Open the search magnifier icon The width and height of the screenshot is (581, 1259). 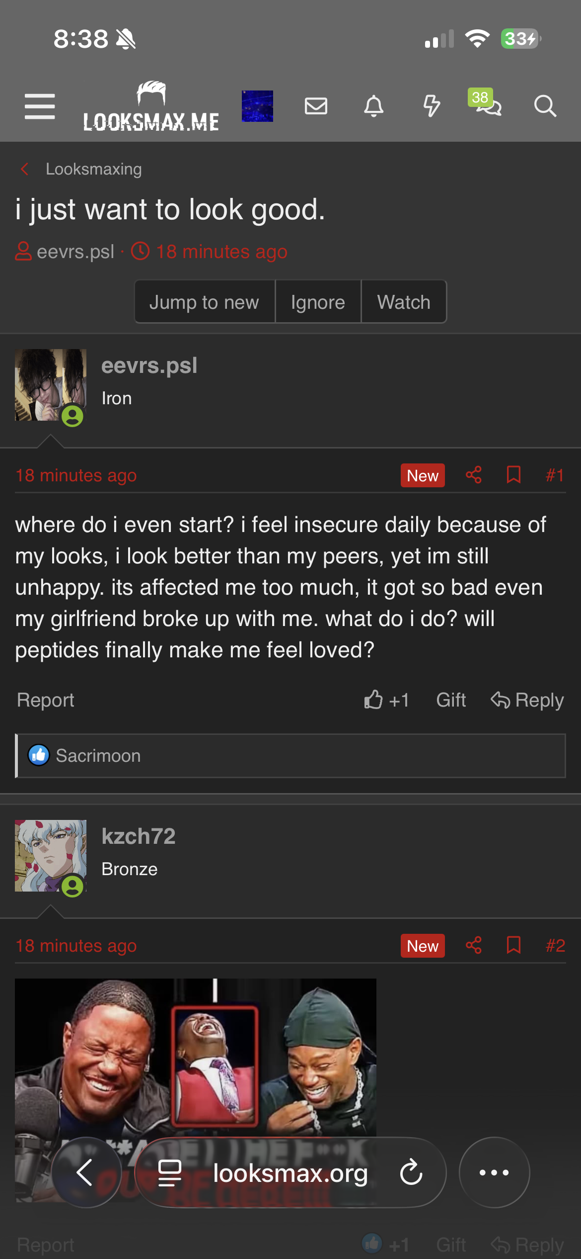point(545,106)
